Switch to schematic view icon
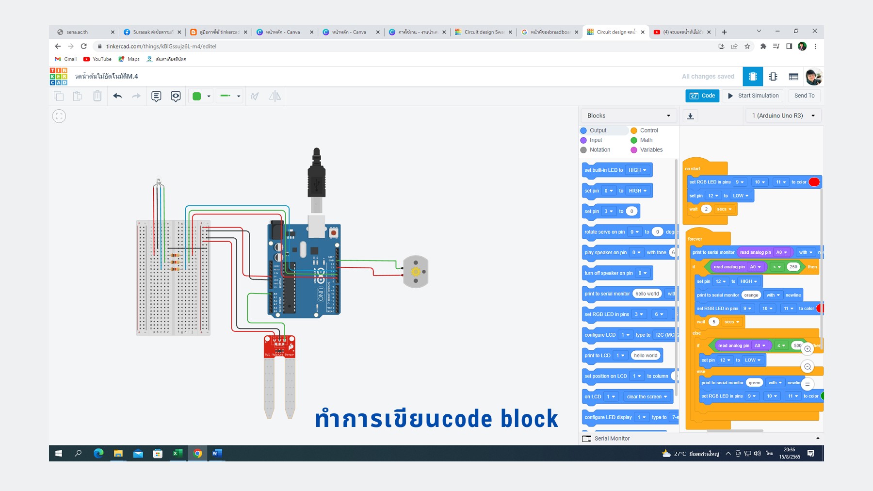This screenshot has width=873, height=491. pyautogui.click(x=773, y=76)
